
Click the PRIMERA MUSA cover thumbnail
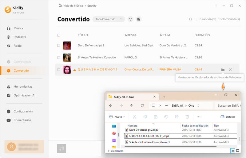67,70
